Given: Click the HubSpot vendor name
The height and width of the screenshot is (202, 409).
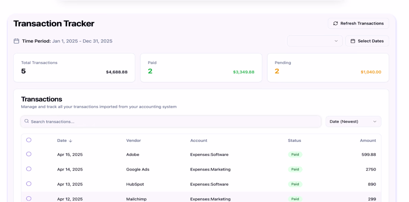Looking at the screenshot, I should click(x=135, y=184).
